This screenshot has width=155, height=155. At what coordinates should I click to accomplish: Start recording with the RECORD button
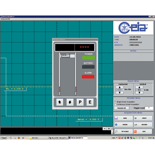[143, 124]
